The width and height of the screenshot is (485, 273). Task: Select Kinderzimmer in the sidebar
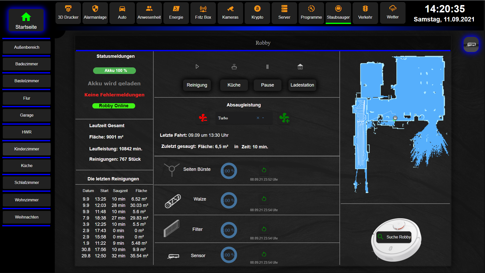coord(26,149)
